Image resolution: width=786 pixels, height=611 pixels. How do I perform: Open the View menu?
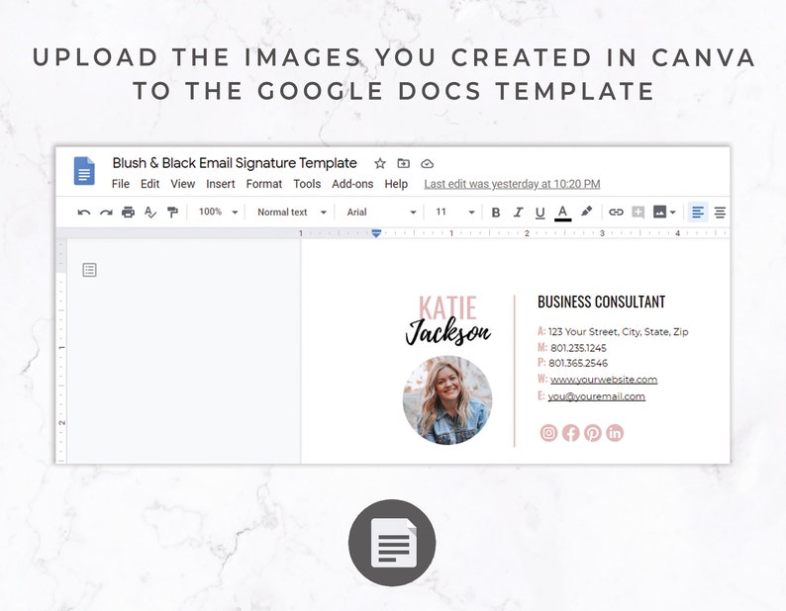pos(182,184)
